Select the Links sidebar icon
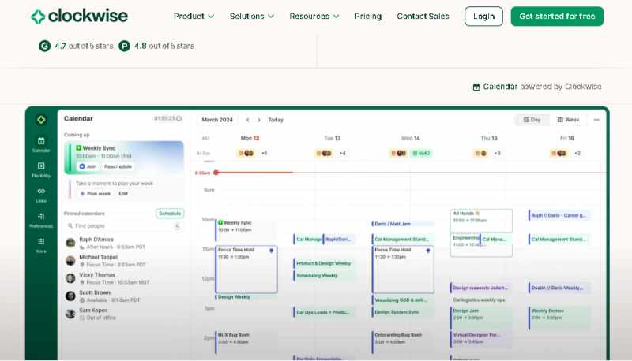Viewport: 632px width, 361px height. (x=41, y=192)
